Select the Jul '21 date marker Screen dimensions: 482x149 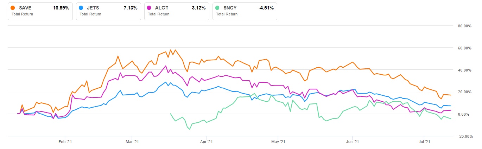point(424,142)
